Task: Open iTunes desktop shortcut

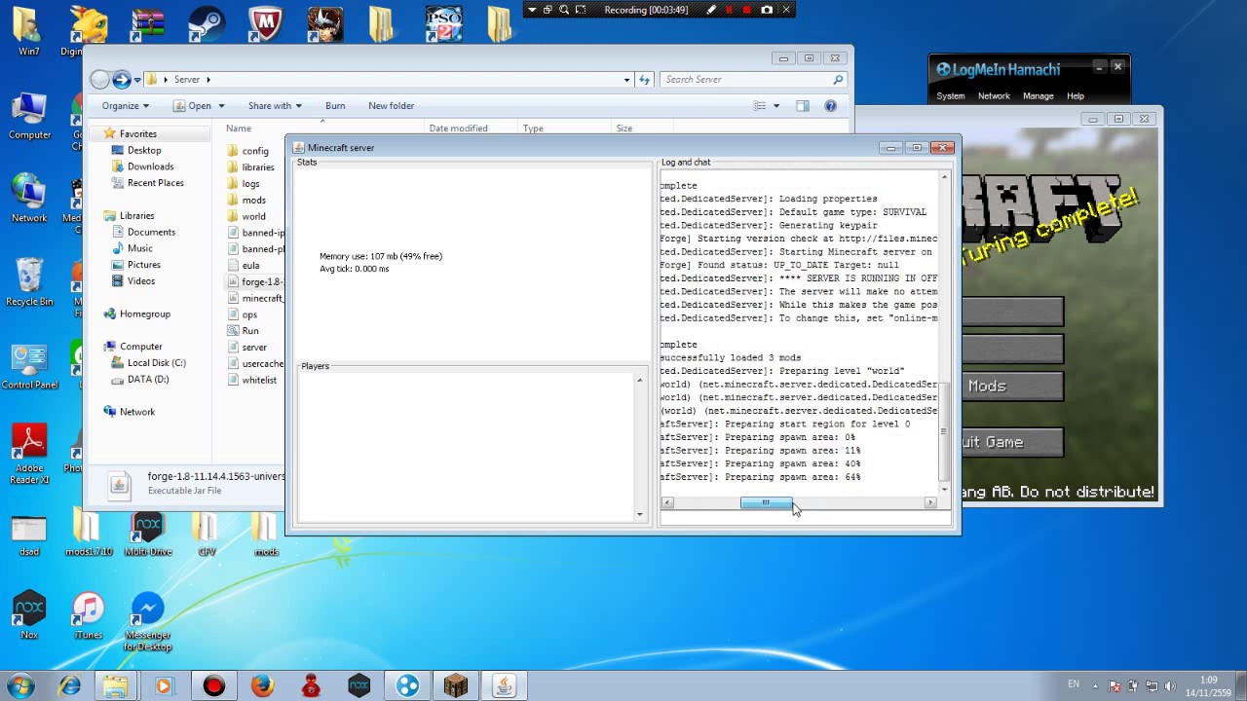Action: tap(88, 616)
